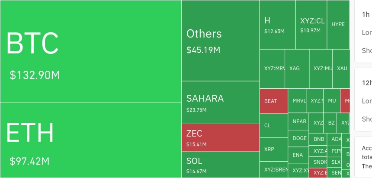
Task: Click the red BEAT tile
Action: coord(274,101)
